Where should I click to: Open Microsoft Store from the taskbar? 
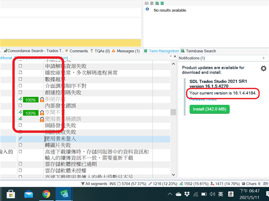11,194
